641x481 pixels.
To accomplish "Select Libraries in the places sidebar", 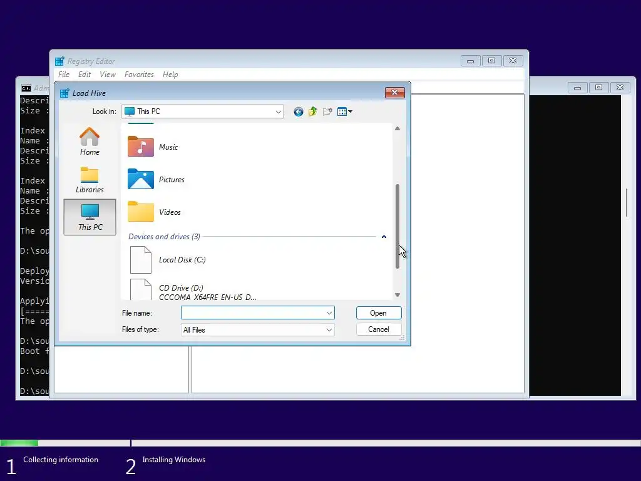I will (x=90, y=180).
